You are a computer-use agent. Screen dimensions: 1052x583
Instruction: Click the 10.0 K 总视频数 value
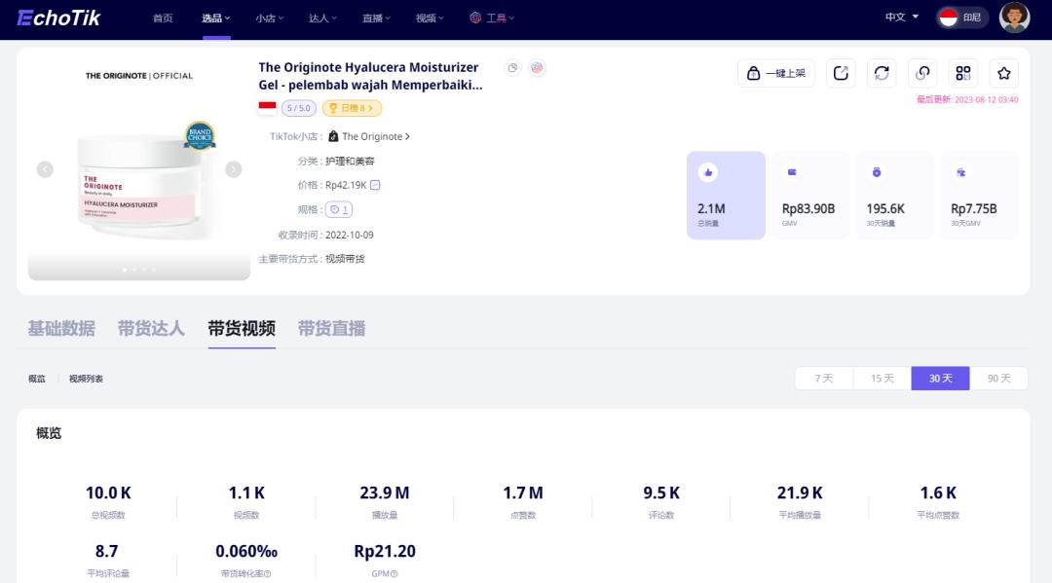[x=108, y=493]
